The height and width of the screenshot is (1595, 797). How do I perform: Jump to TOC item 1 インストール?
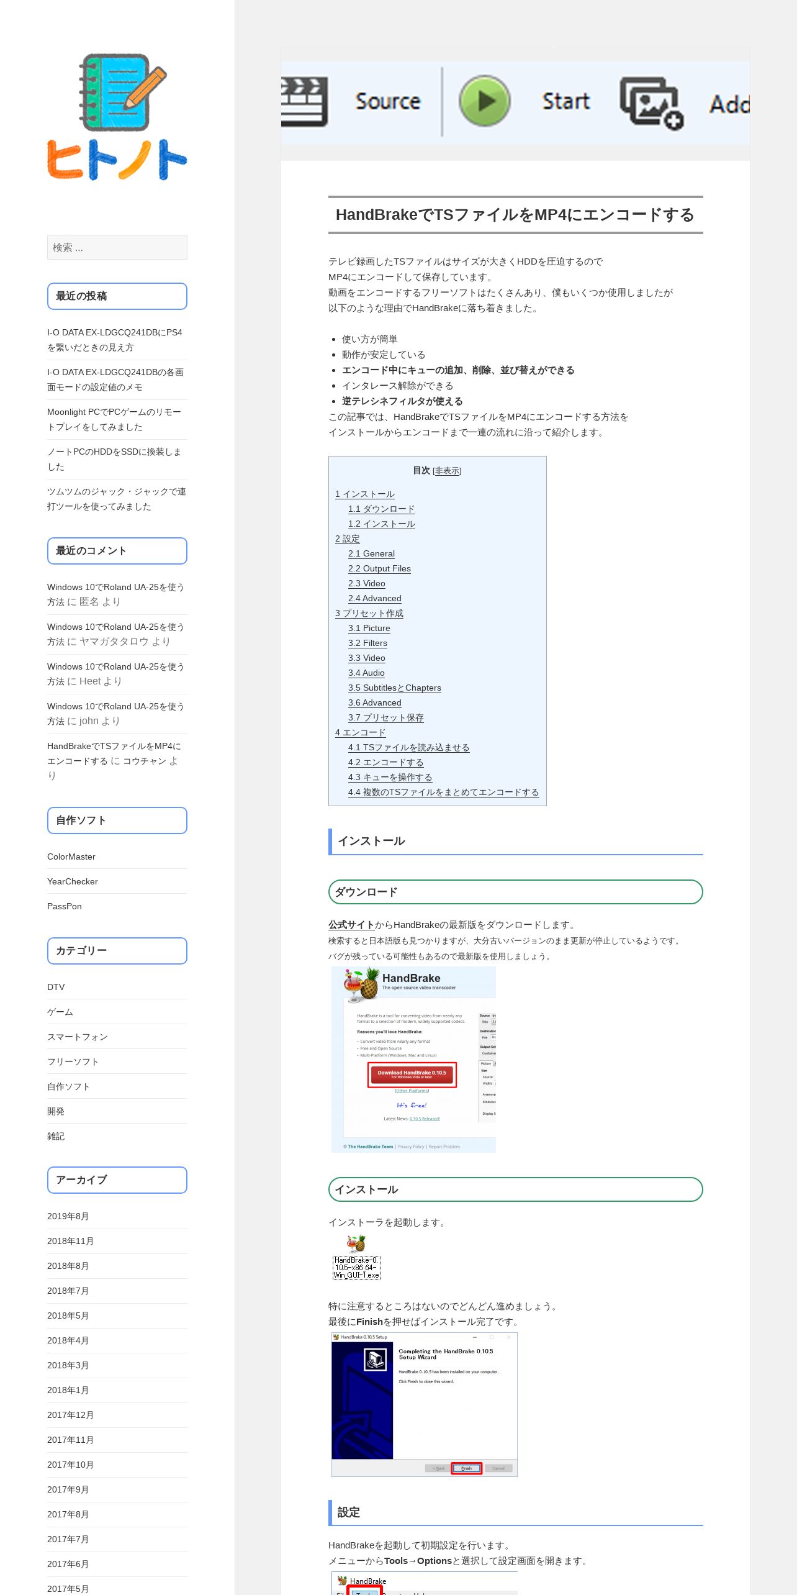pos(365,494)
